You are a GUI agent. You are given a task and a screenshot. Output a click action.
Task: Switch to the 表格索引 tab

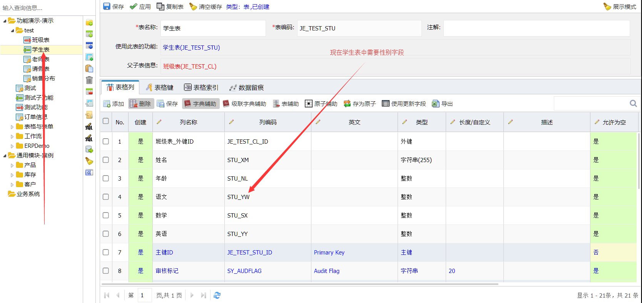tap(201, 87)
